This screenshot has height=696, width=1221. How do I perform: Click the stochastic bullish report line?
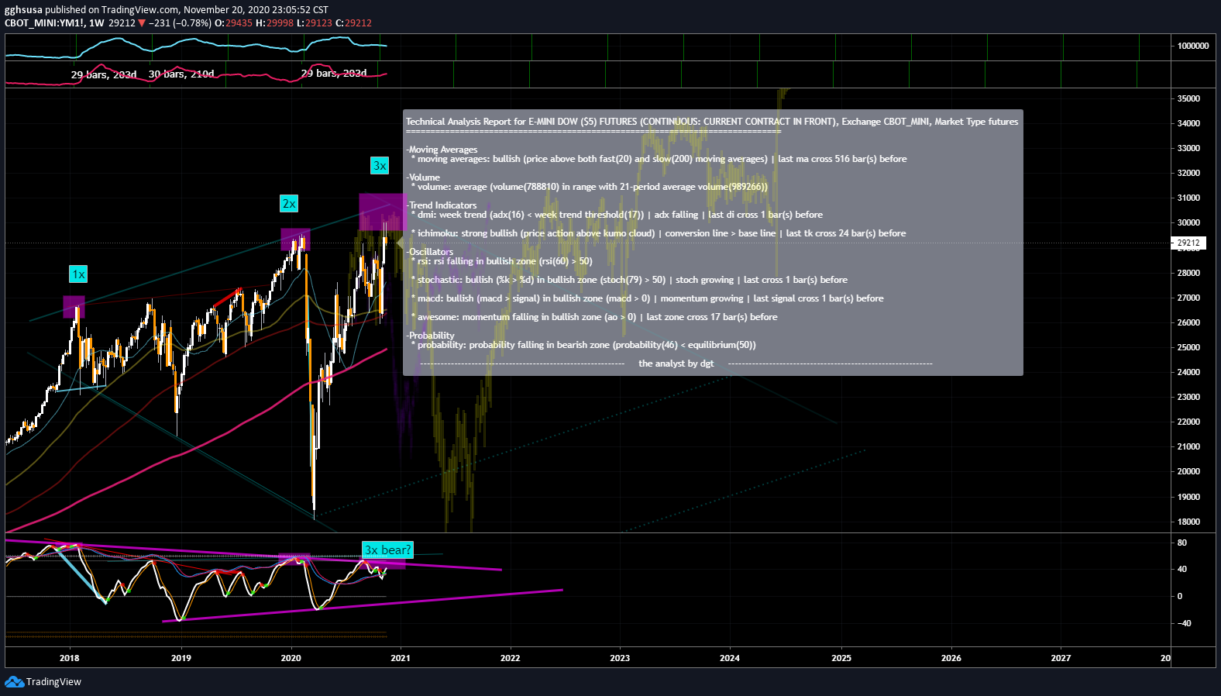[629, 280]
